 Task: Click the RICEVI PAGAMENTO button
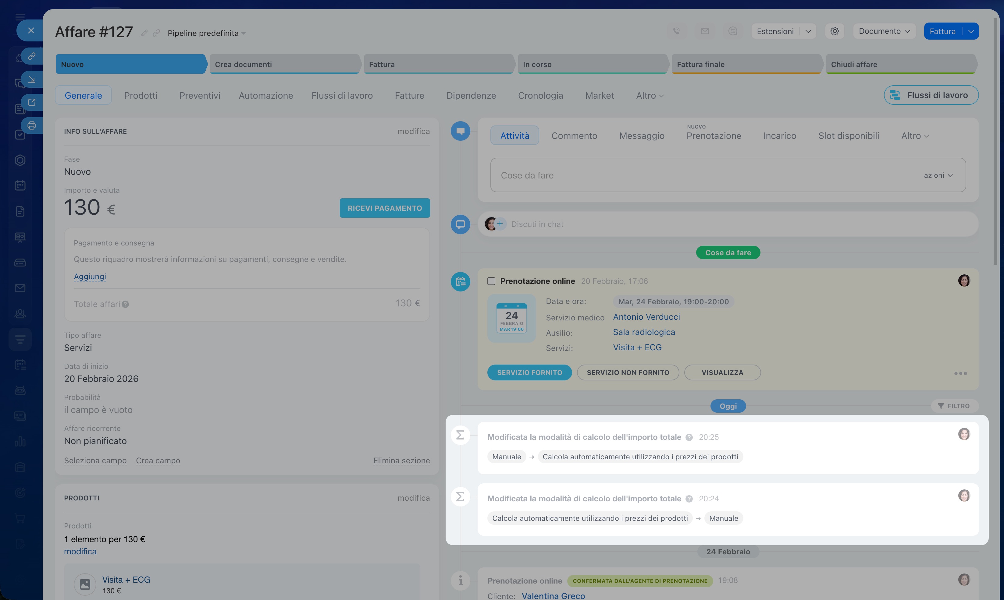(384, 208)
